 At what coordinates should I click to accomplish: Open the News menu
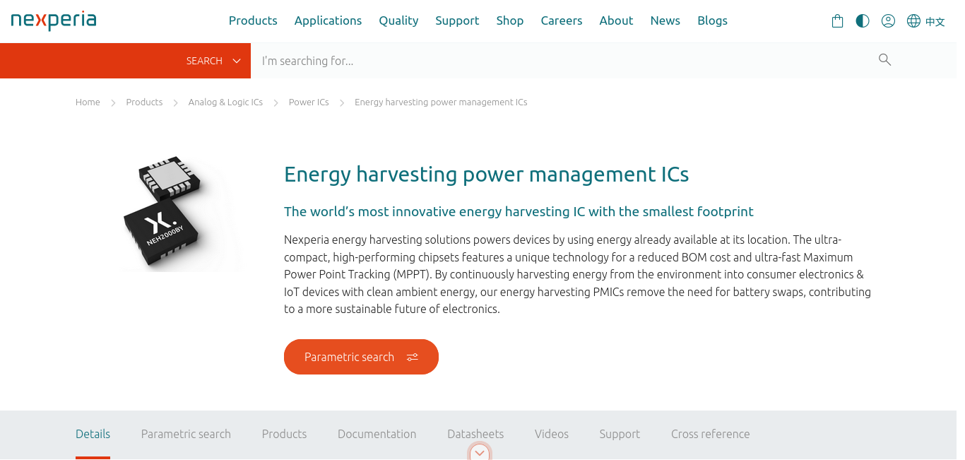click(665, 20)
